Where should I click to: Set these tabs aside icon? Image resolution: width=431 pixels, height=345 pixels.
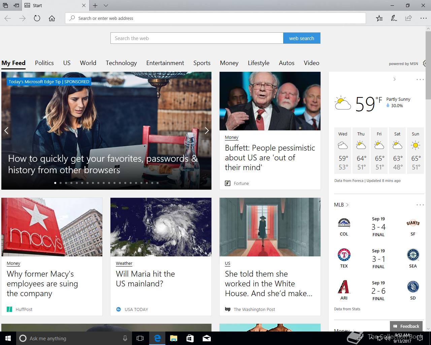click(x=16, y=5)
